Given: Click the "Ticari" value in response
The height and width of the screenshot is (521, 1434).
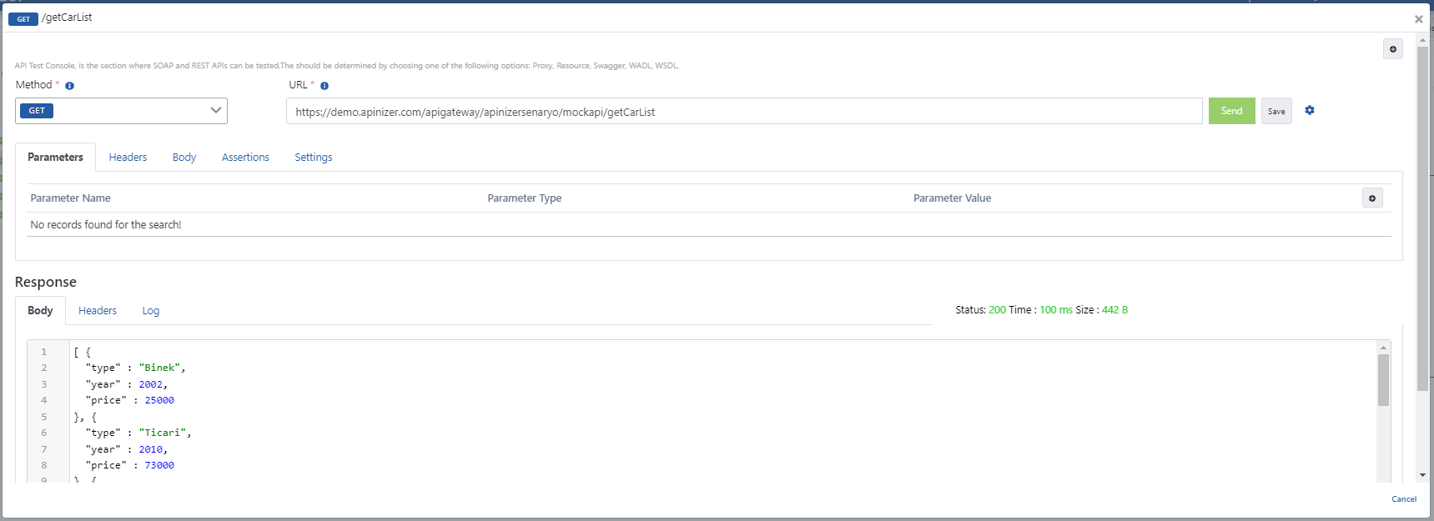Looking at the screenshot, I should click(x=163, y=433).
